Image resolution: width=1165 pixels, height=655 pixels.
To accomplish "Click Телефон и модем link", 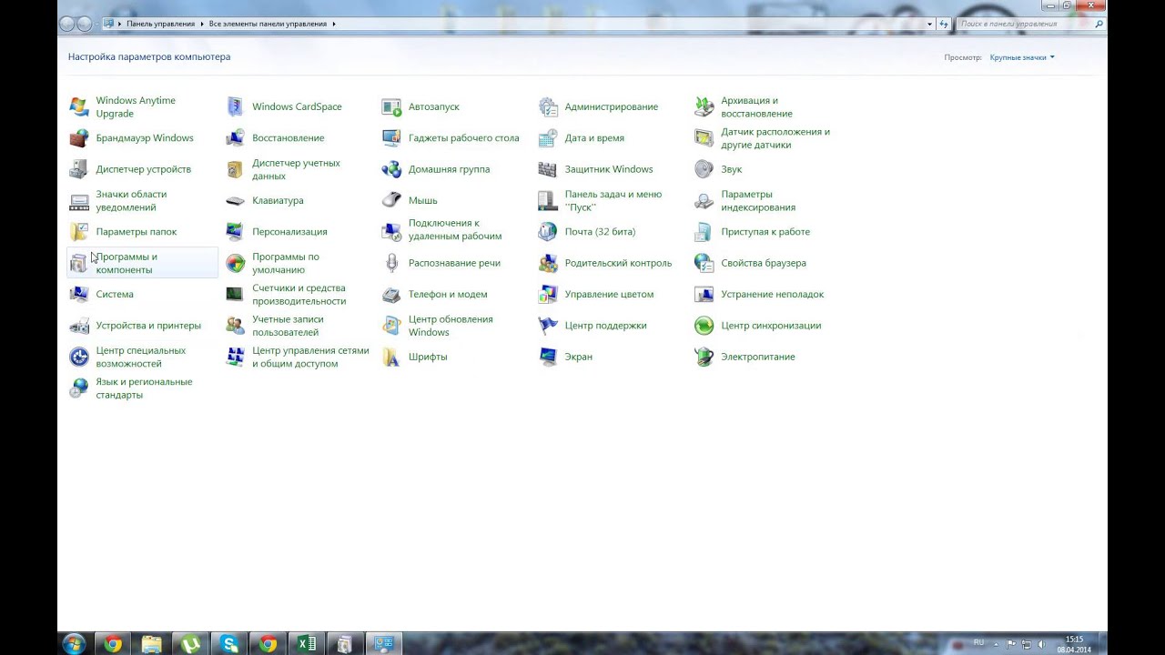I will click(448, 294).
